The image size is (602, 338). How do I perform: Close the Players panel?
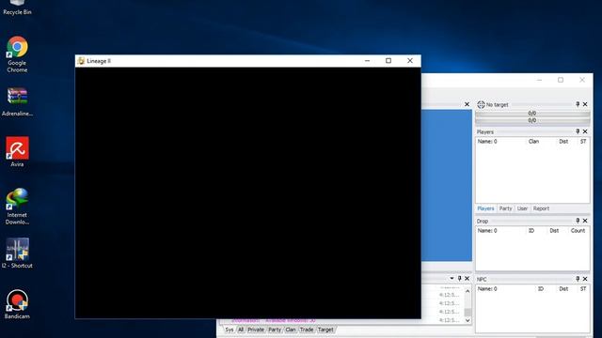click(585, 131)
